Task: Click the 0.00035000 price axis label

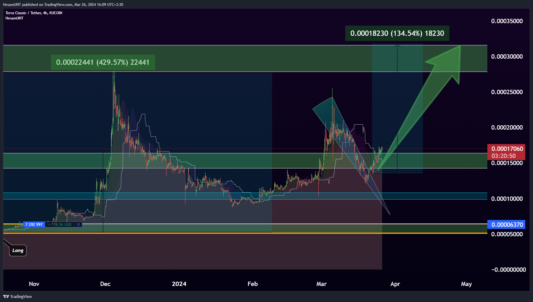Action: coord(507,21)
